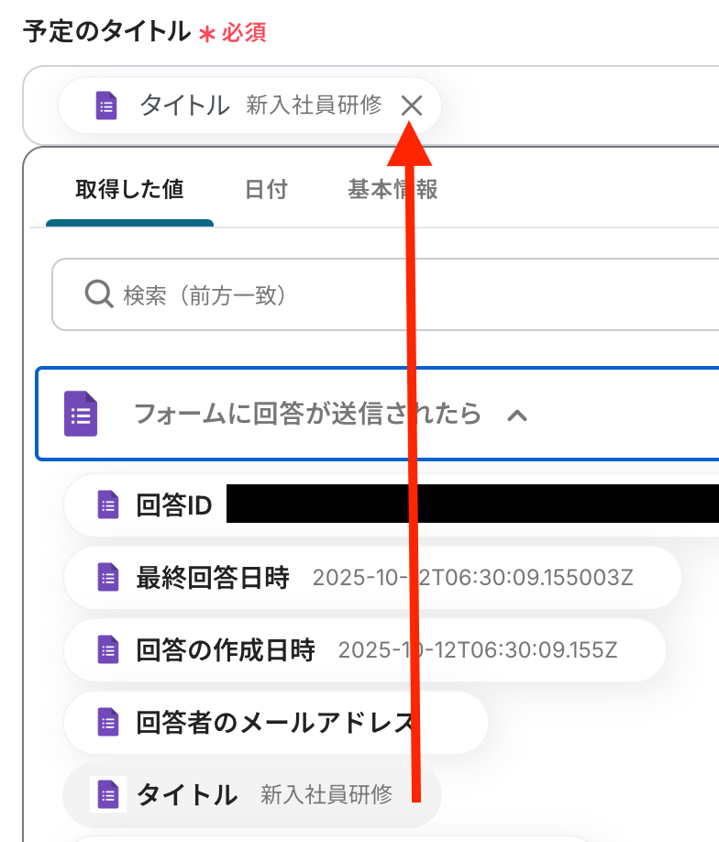Insert the 回答の作成日時 value

pyautogui.click(x=365, y=649)
